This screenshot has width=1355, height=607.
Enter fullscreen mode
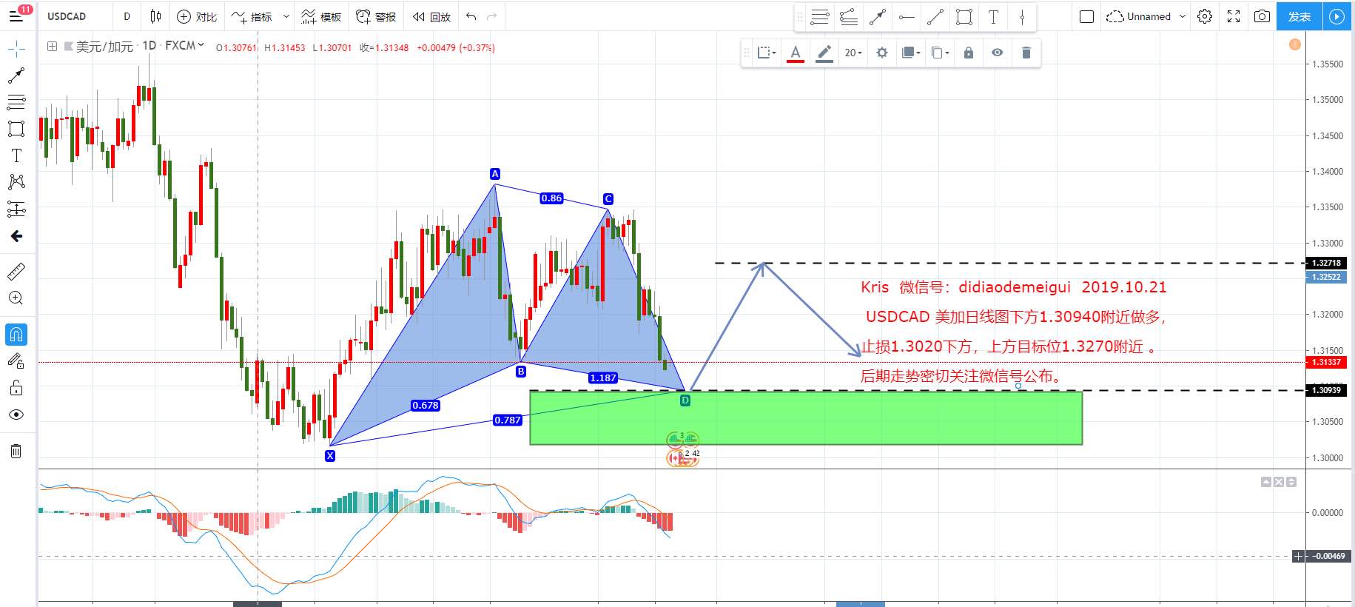pyautogui.click(x=1234, y=16)
